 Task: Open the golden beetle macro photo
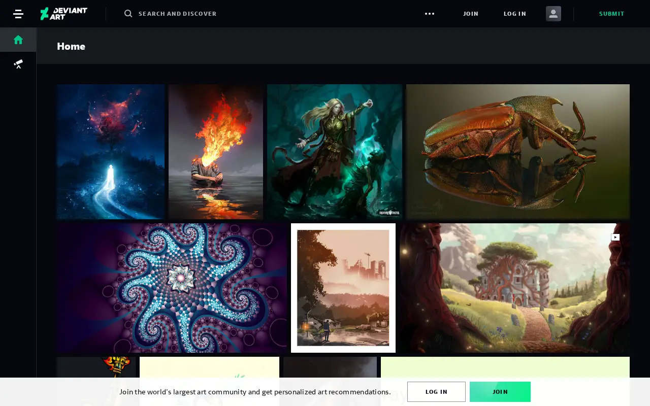click(518, 152)
